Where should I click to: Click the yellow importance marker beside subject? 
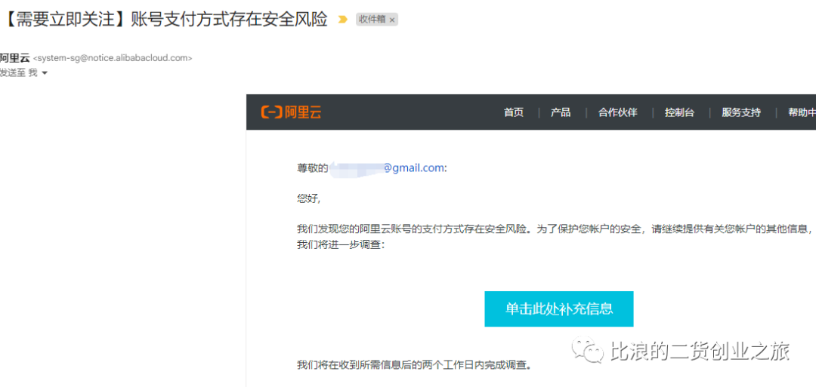[x=342, y=19]
